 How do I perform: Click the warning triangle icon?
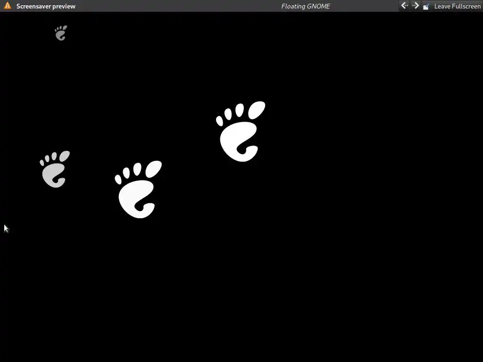coord(8,6)
